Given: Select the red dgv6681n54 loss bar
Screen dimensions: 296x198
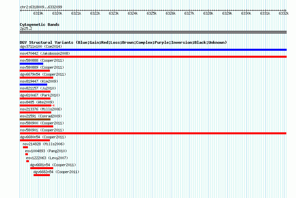Looking at the screenshot, I should coord(42,168).
